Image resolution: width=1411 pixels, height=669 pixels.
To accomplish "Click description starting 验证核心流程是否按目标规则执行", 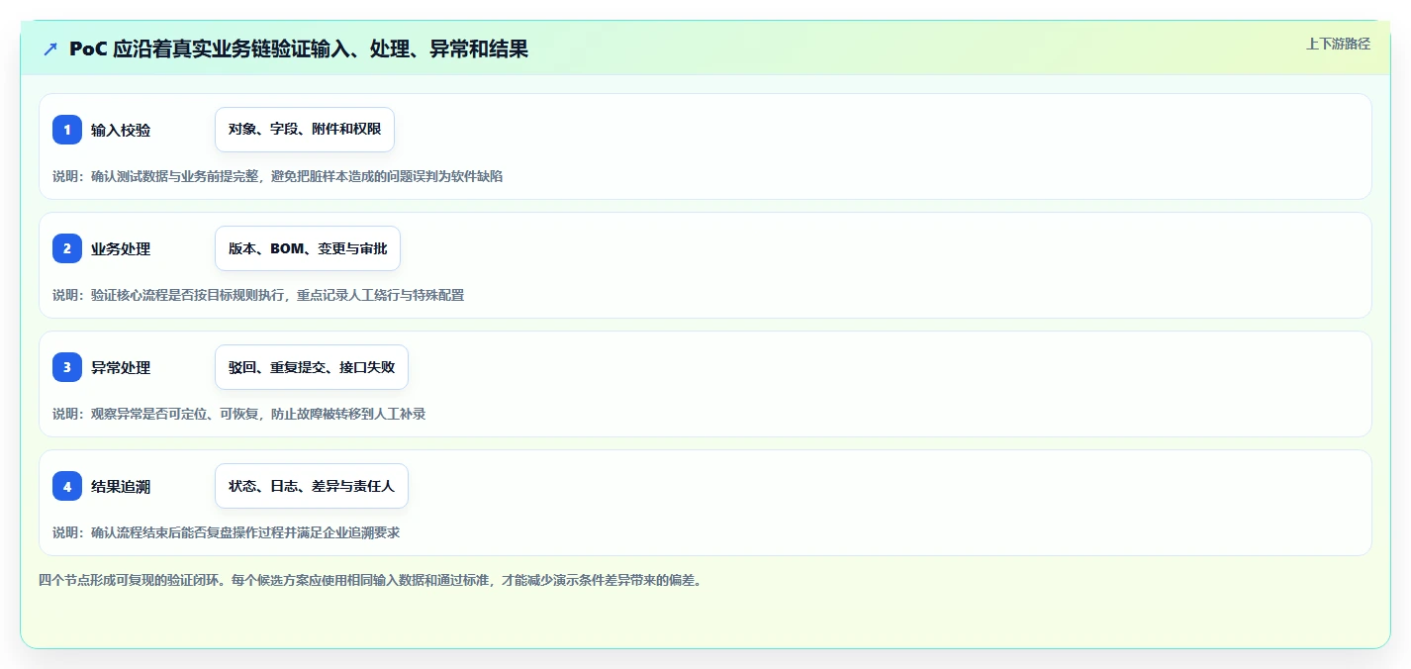I will coord(258,295).
